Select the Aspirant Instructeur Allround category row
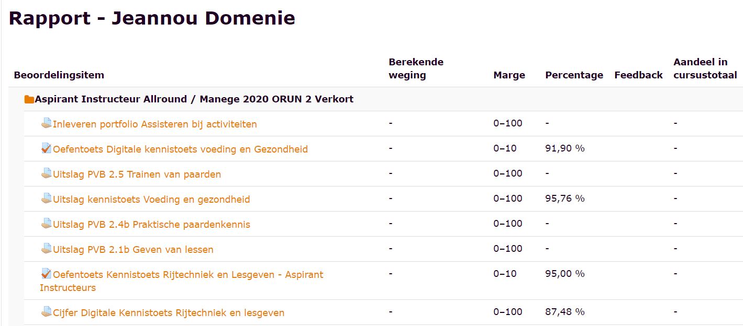743x326 pixels. 375,99
